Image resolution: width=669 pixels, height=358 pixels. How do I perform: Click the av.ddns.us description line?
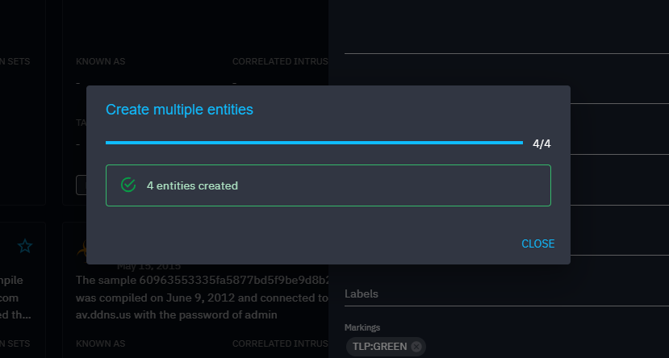pos(177,315)
